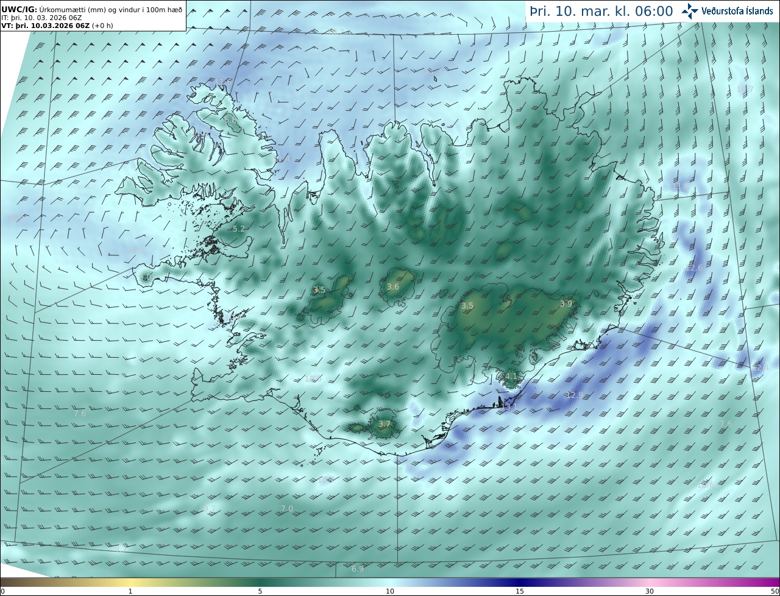Screen dimensions: 780x596
Task: Click the 3.9 value on the map
Action: click(x=566, y=304)
